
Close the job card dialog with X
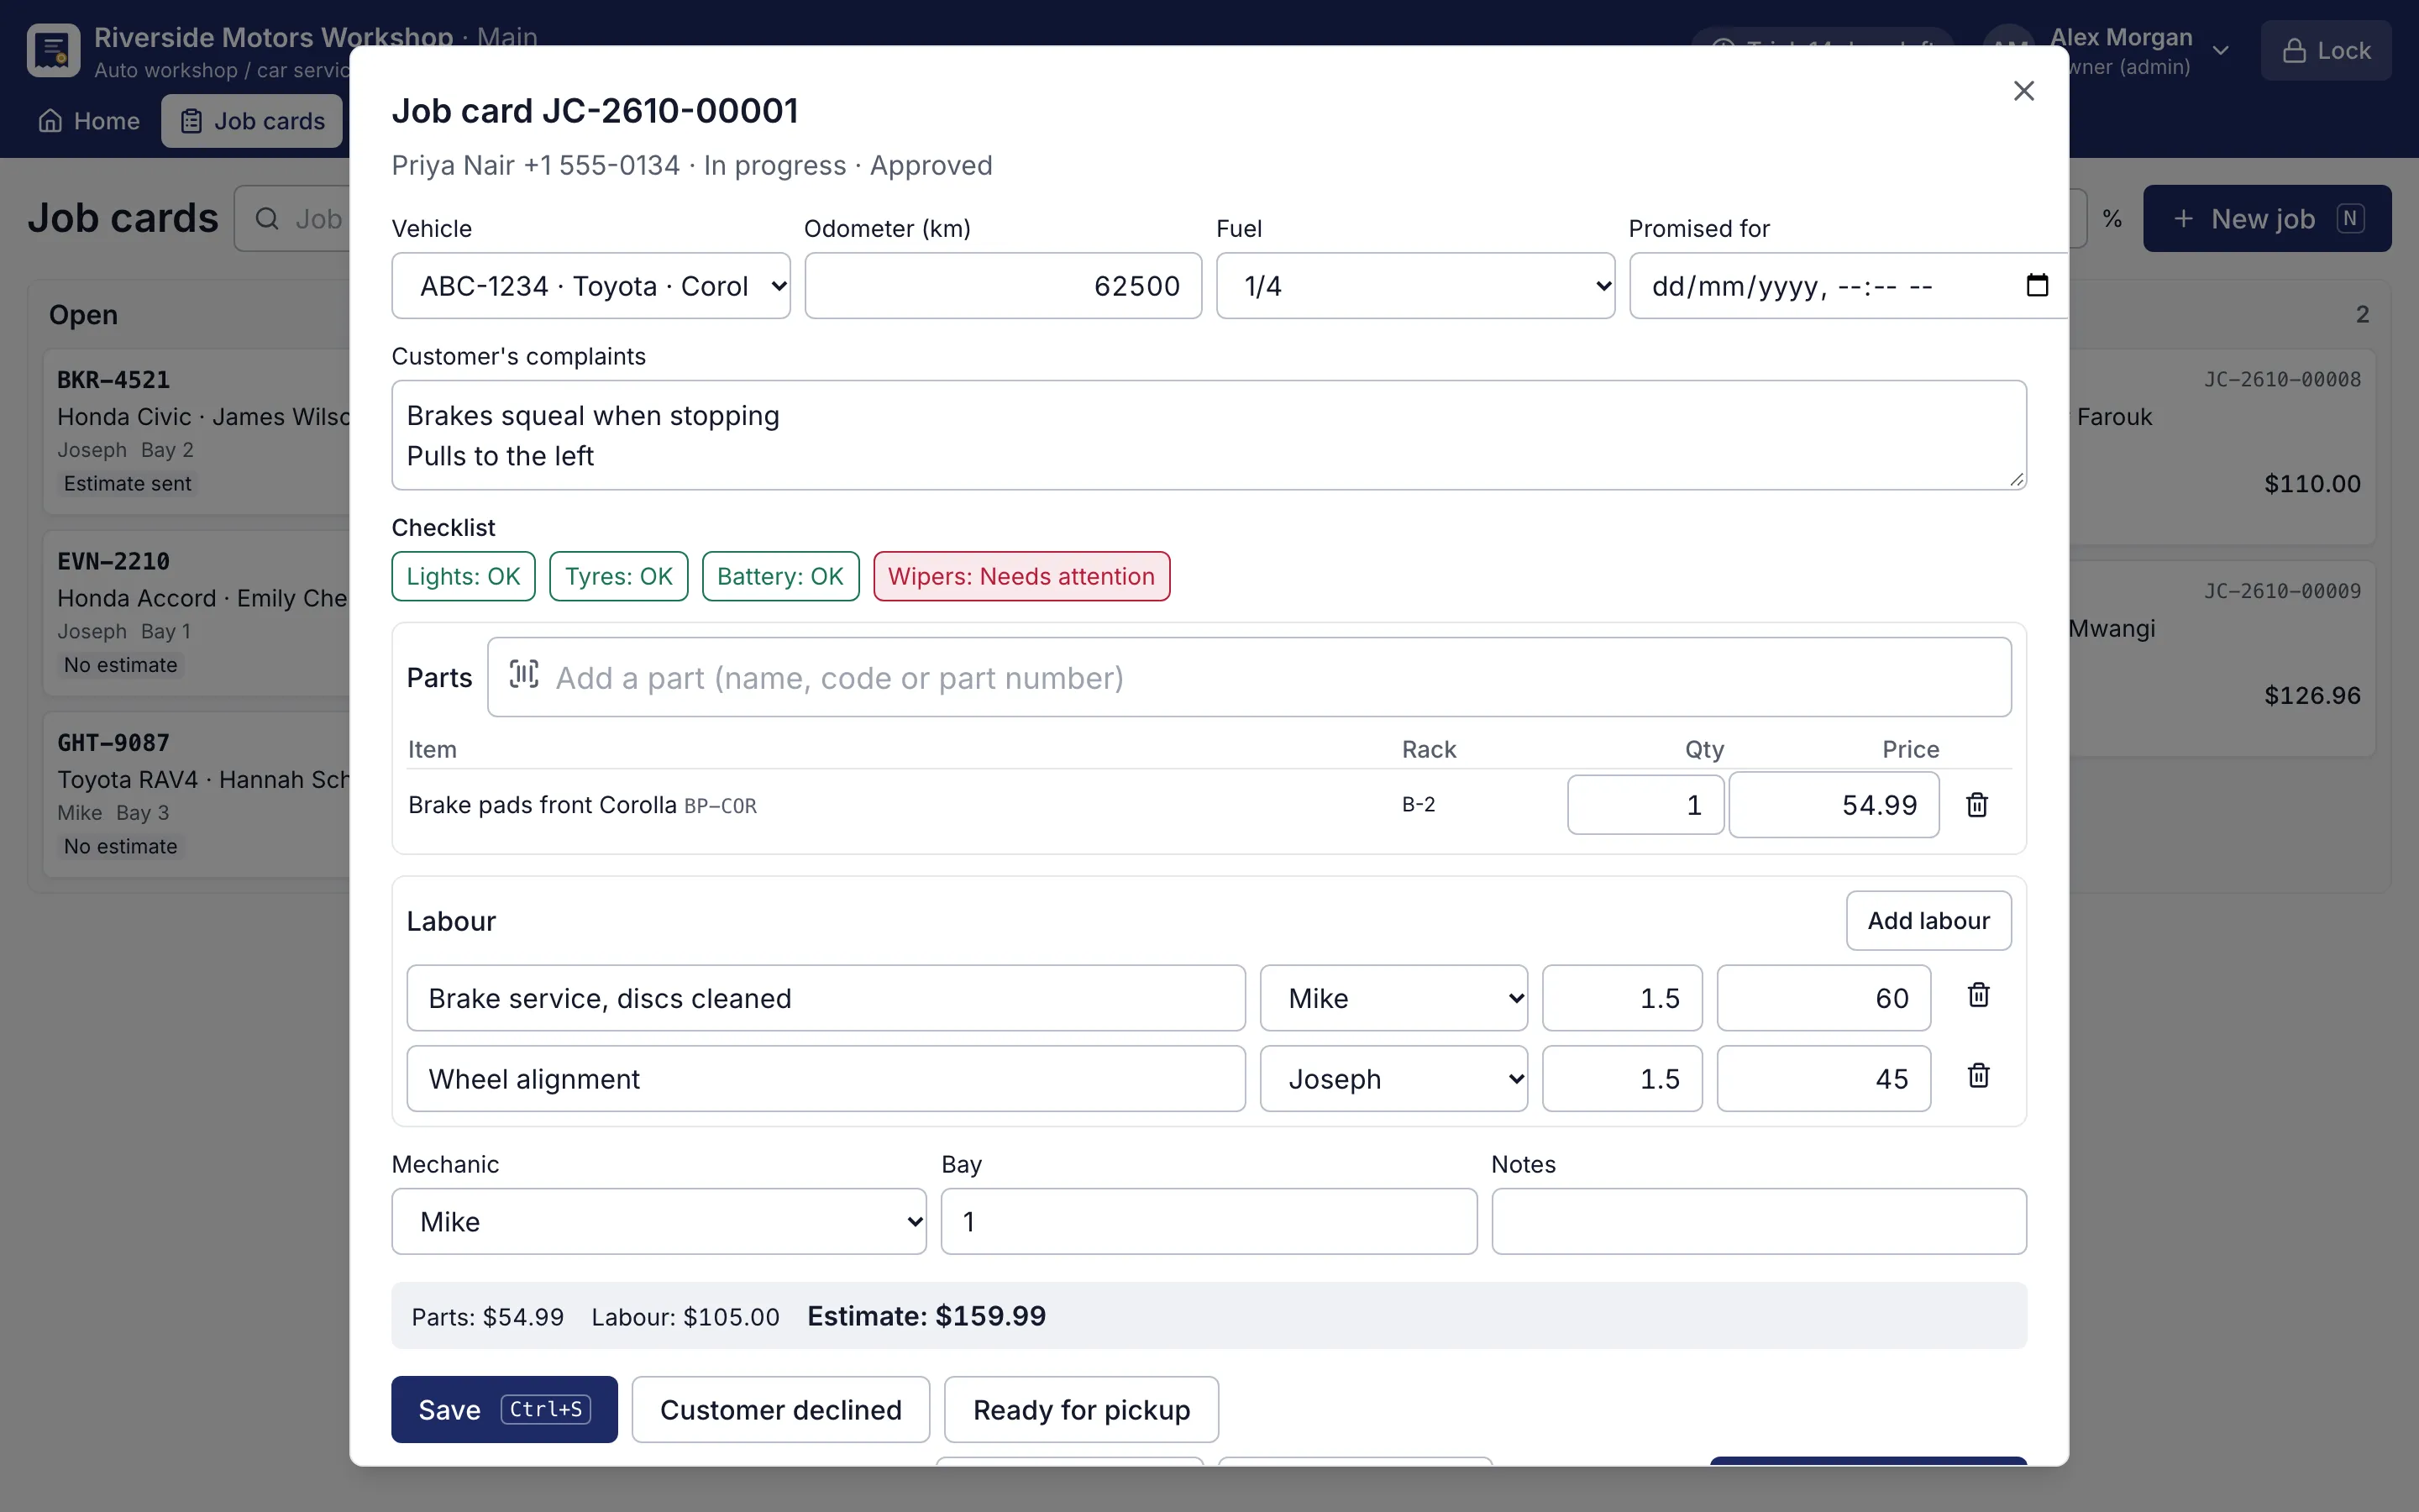(2023, 91)
